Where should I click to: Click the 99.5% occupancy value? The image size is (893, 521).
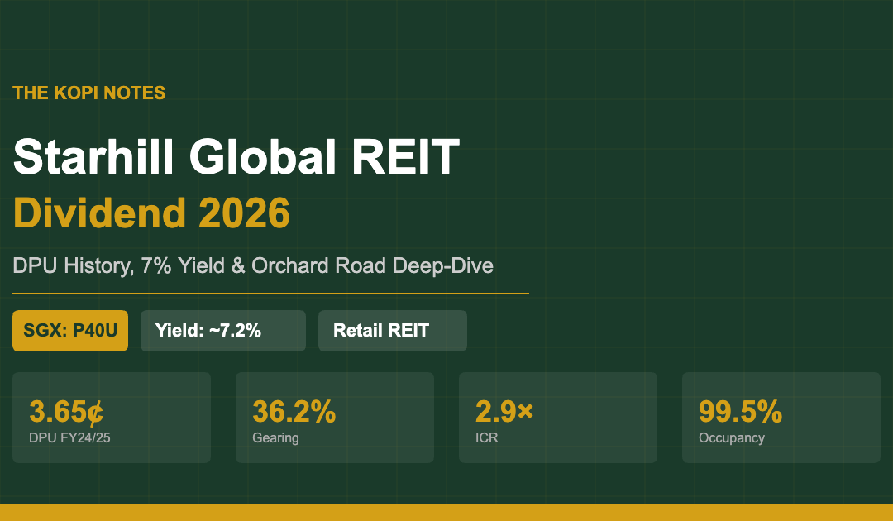pos(740,411)
